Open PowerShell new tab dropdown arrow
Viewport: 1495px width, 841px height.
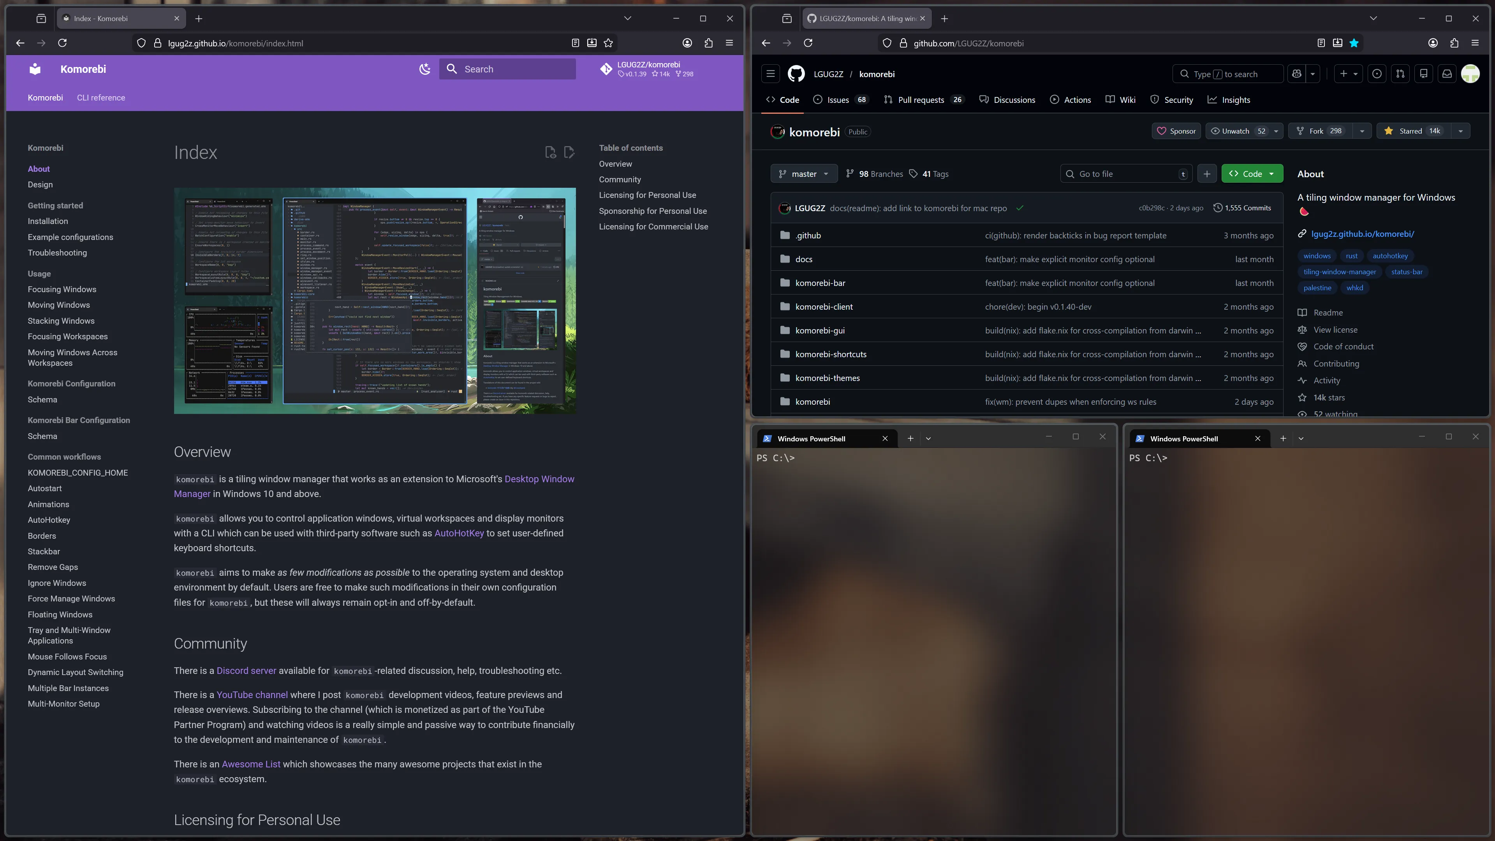click(928, 439)
